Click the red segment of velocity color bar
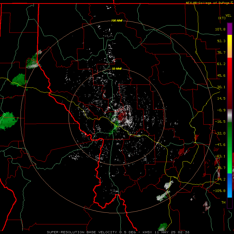 pos(230,83)
